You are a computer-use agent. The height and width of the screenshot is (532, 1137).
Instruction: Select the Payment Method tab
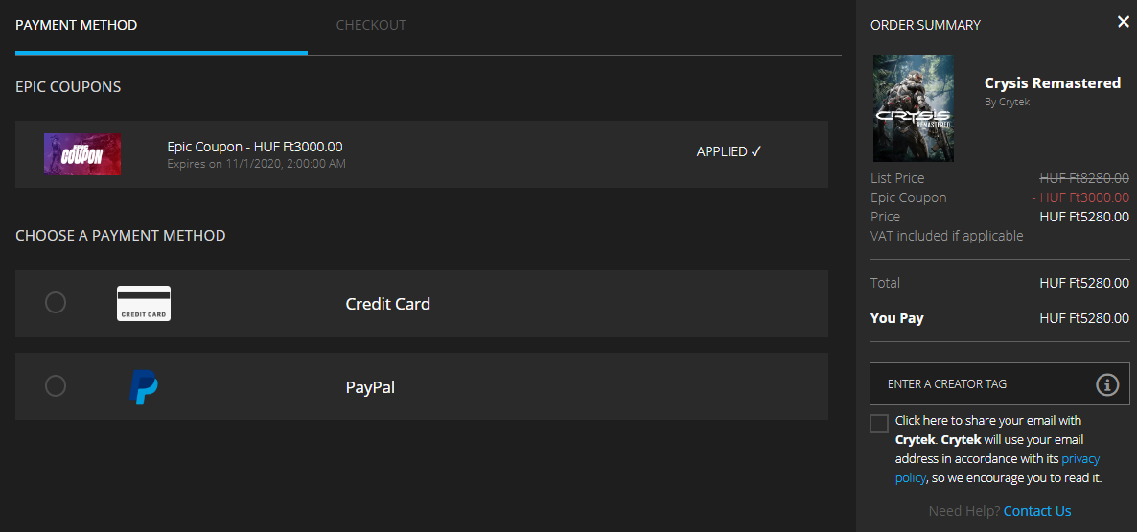tap(76, 25)
